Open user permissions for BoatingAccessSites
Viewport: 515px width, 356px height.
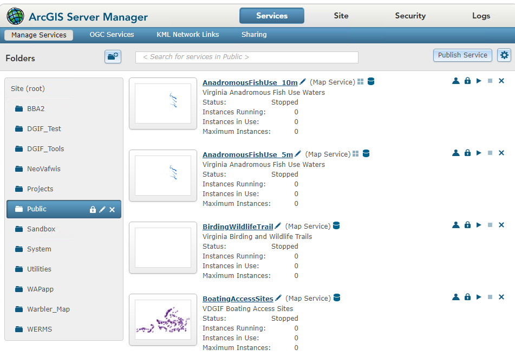pos(456,297)
